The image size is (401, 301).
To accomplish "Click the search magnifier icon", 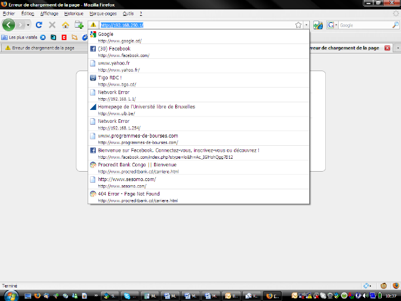I will (395, 25).
